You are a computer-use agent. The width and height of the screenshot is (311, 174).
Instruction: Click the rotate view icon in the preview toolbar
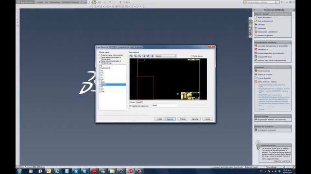coord(148,56)
